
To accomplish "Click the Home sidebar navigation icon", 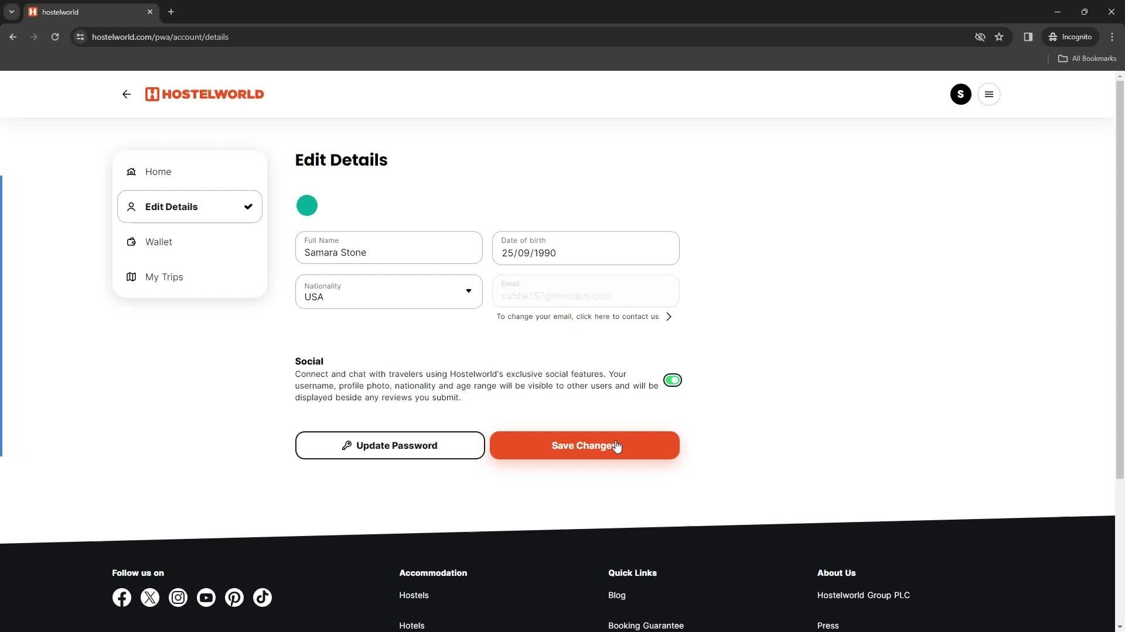I will (x=131, y=171).
